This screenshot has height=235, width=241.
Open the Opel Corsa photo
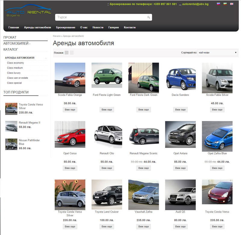(70, 135)
